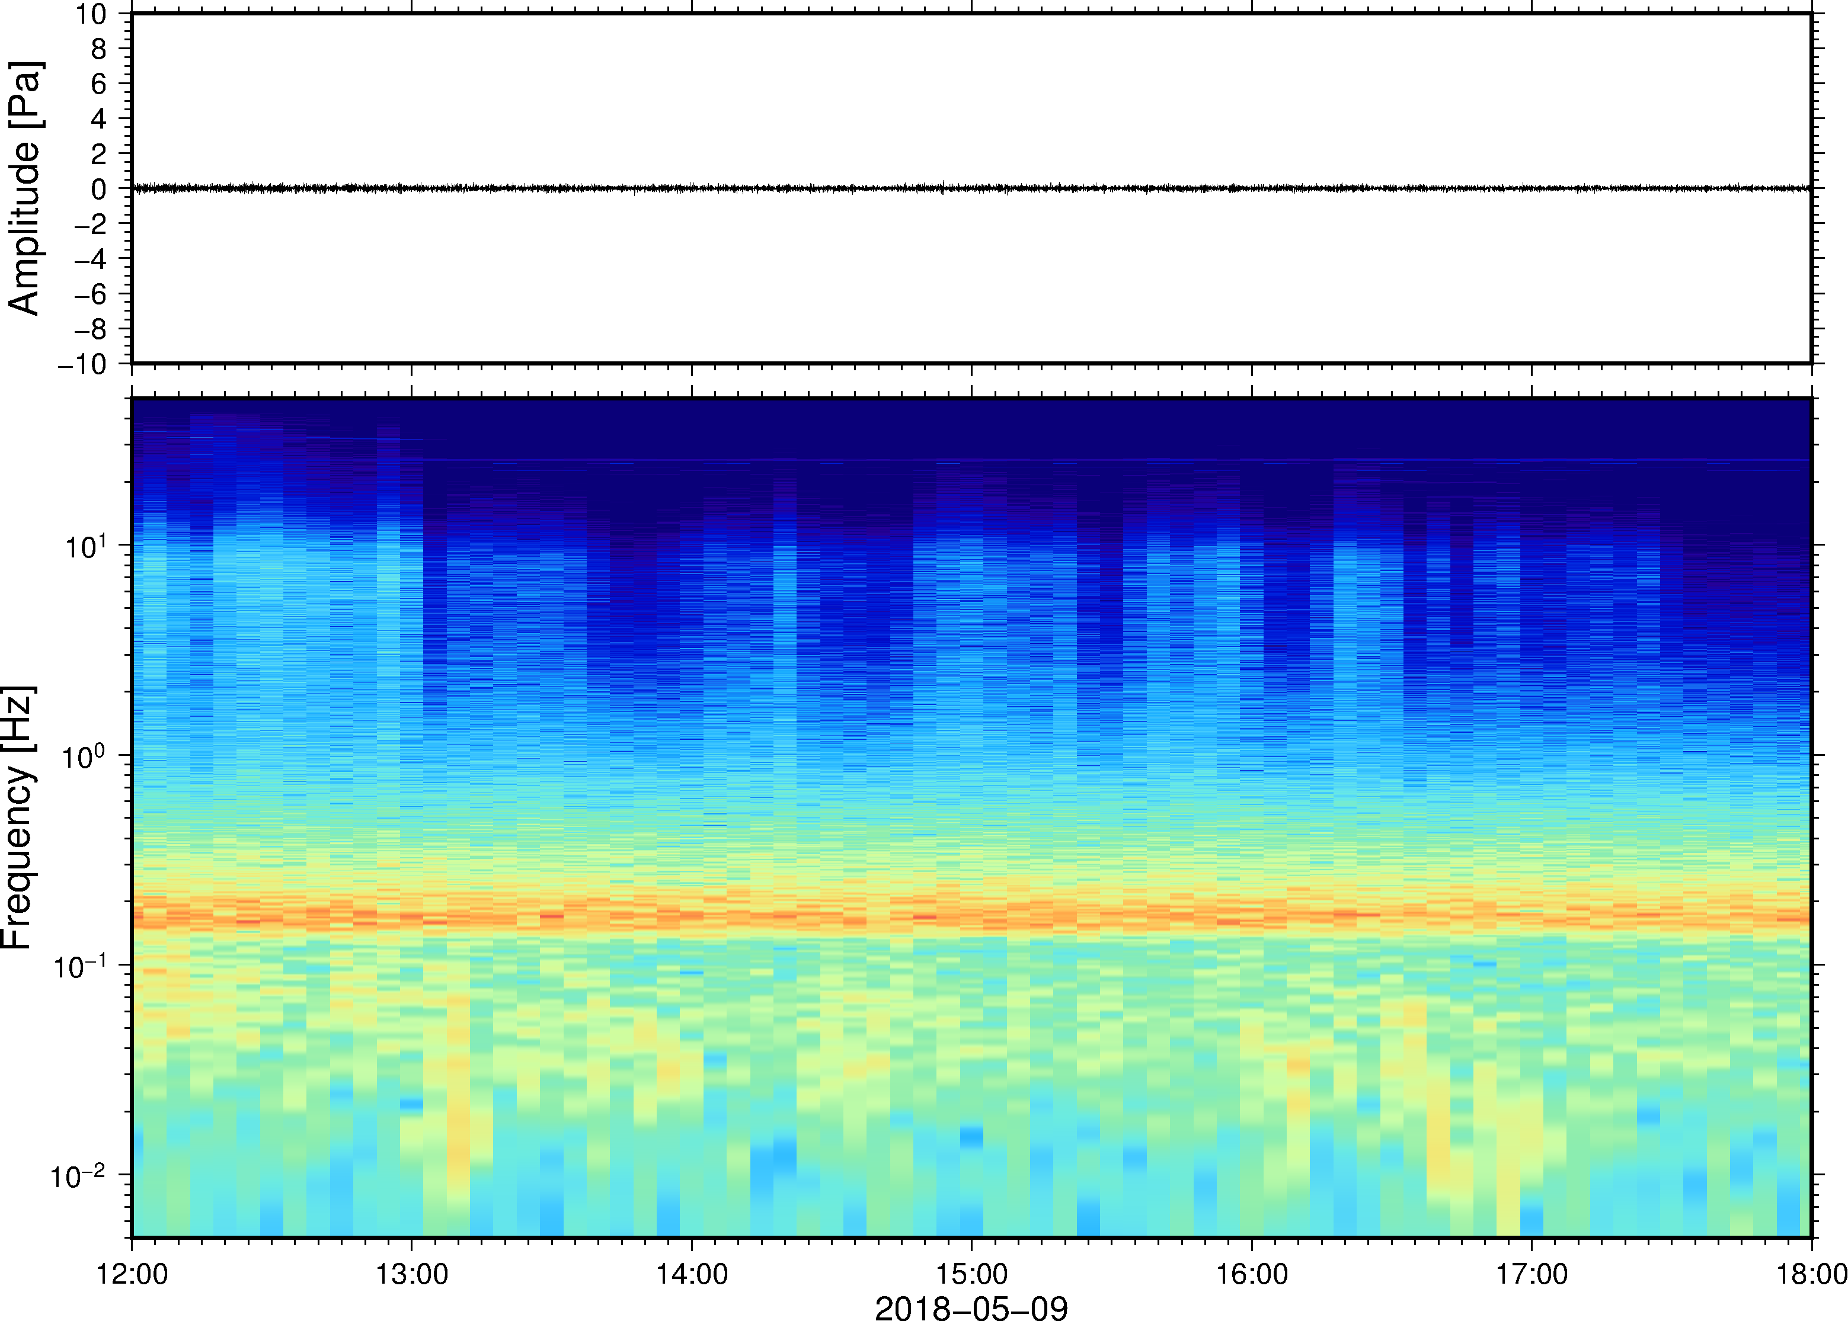
Task: Select the "14:00" time tick label
Action: click(692, 1274)
